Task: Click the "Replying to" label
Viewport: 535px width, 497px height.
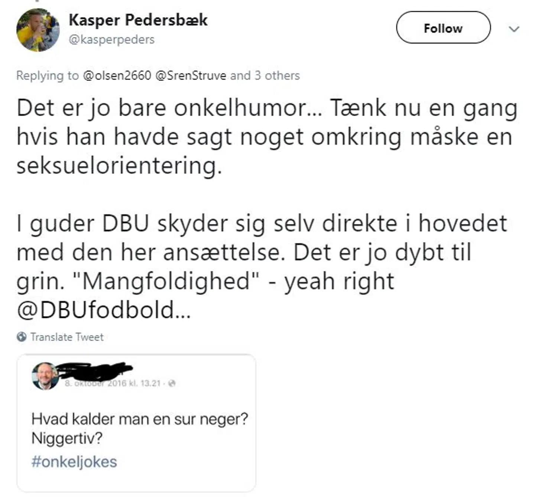Action: [x=48, y=76]
